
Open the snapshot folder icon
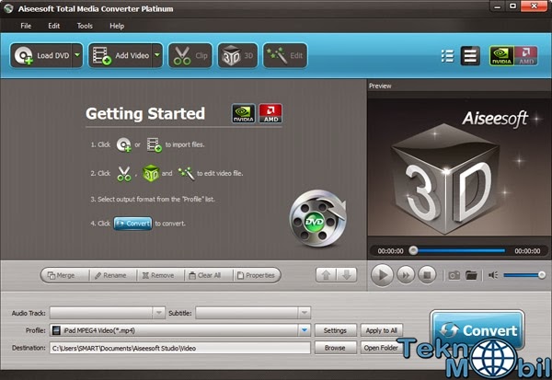(471, 275)
